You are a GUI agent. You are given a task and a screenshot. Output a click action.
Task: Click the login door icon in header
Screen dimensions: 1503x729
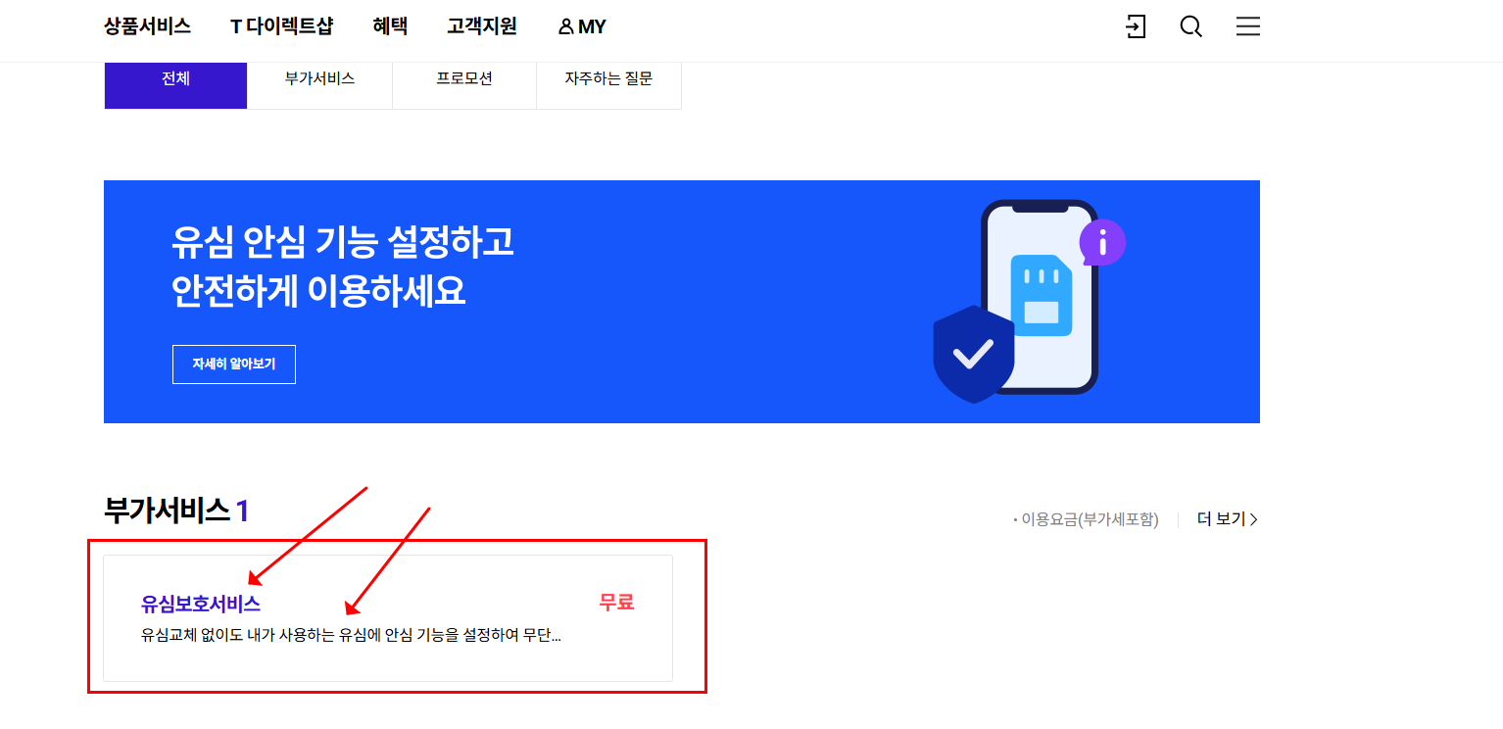coord(1136,26)
